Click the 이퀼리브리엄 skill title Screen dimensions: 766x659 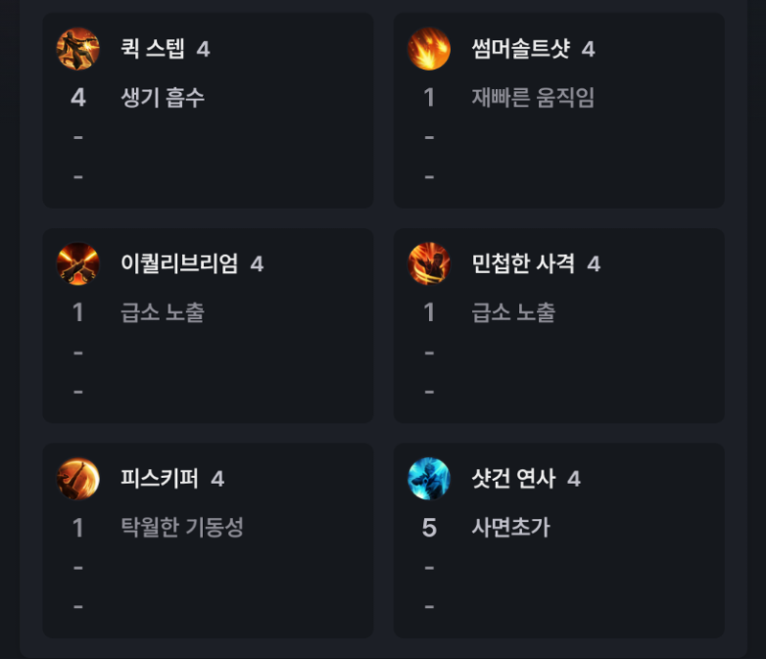[x=179, y=263]
